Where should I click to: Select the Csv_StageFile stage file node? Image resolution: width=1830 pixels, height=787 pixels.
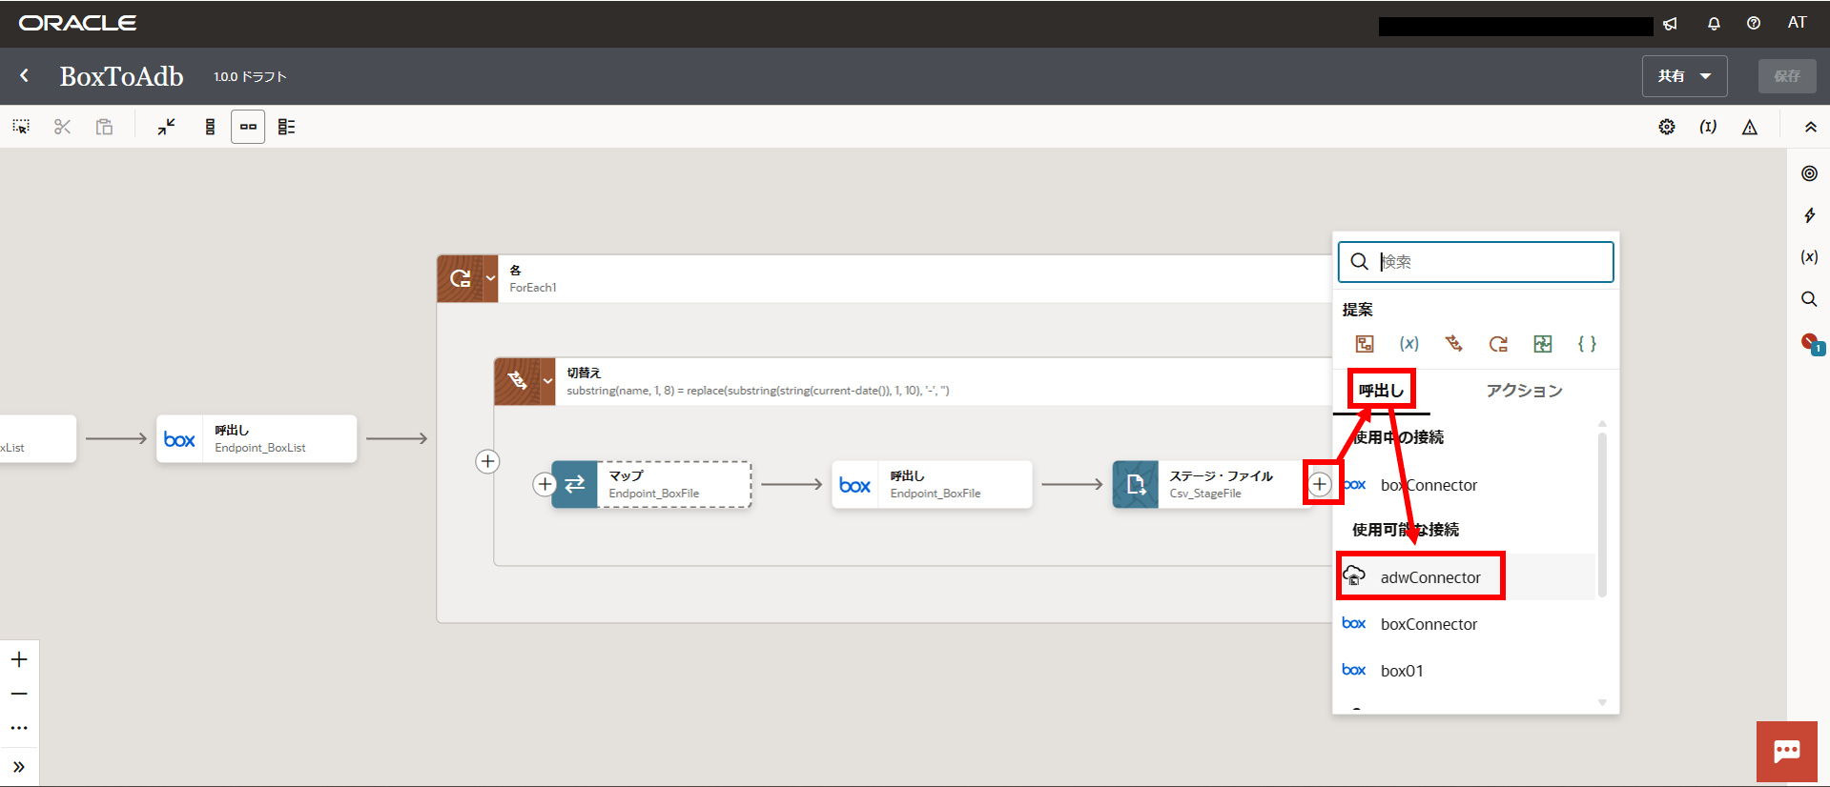[1211, 484]
